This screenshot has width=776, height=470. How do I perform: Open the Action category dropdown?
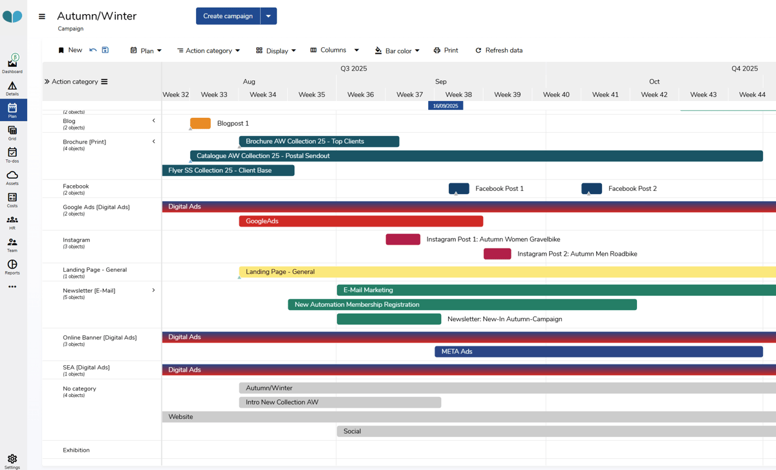tap(208, 50)
